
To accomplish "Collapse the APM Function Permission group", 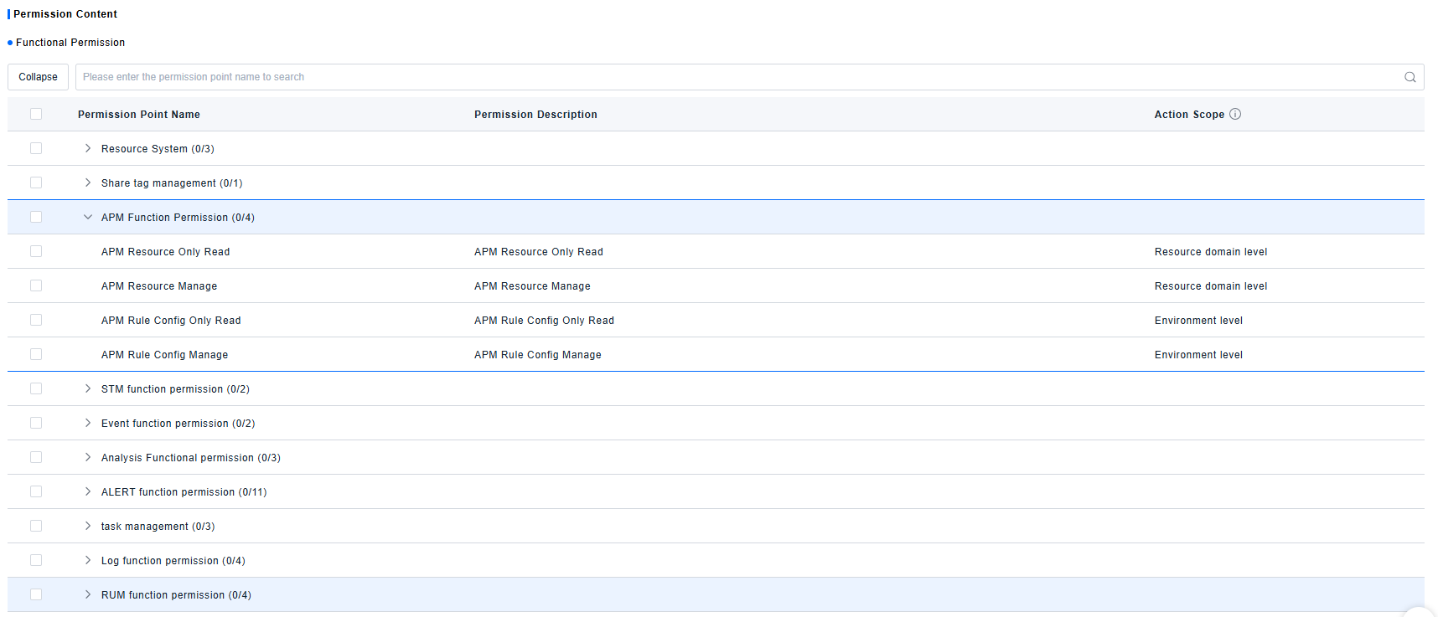I will pyautogui.click(x=88, y=217).
